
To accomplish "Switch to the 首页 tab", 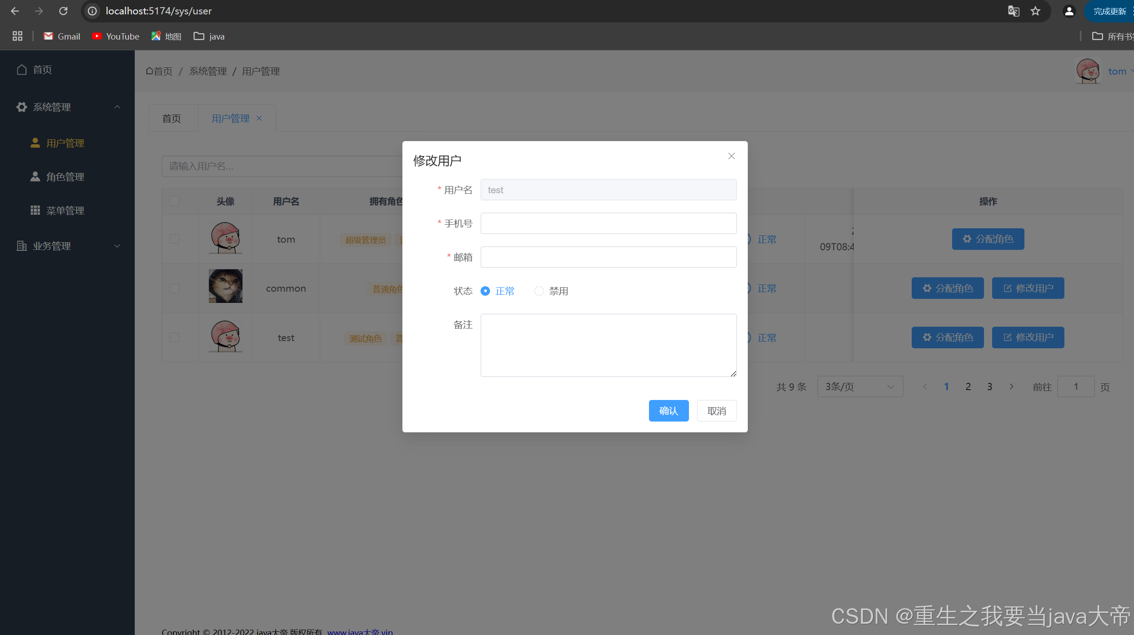I will point(172,119).
